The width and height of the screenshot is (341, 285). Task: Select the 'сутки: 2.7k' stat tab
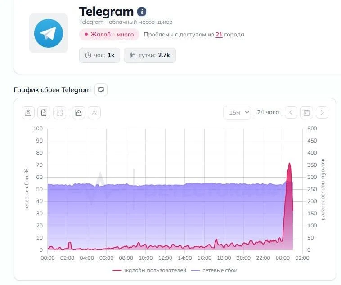(x=150, y=55)
